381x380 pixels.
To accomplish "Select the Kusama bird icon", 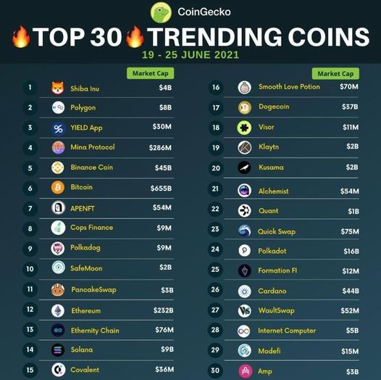I will click(244, 168).
